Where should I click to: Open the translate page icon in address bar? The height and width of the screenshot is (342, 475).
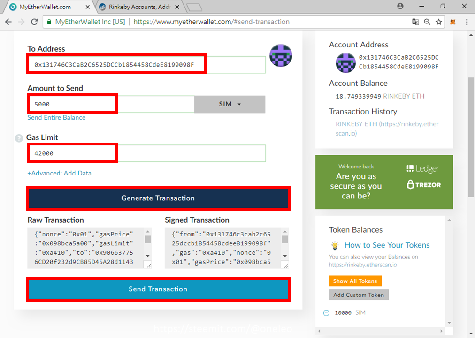(x=415, y=22)
